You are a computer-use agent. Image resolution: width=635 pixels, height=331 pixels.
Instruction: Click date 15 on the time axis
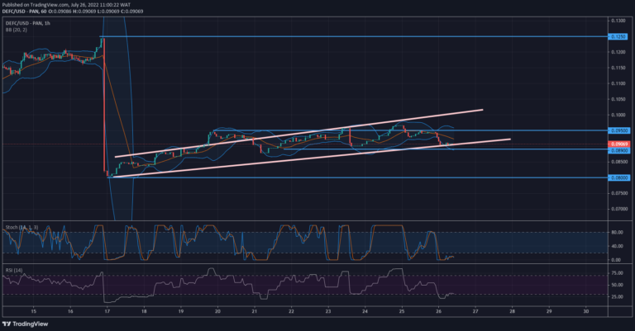click(34, 311)
